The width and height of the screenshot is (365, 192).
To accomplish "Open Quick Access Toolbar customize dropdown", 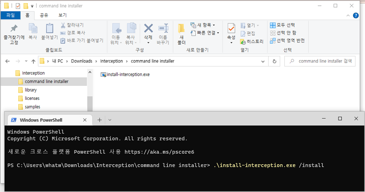I will click(x=32, y=6).
